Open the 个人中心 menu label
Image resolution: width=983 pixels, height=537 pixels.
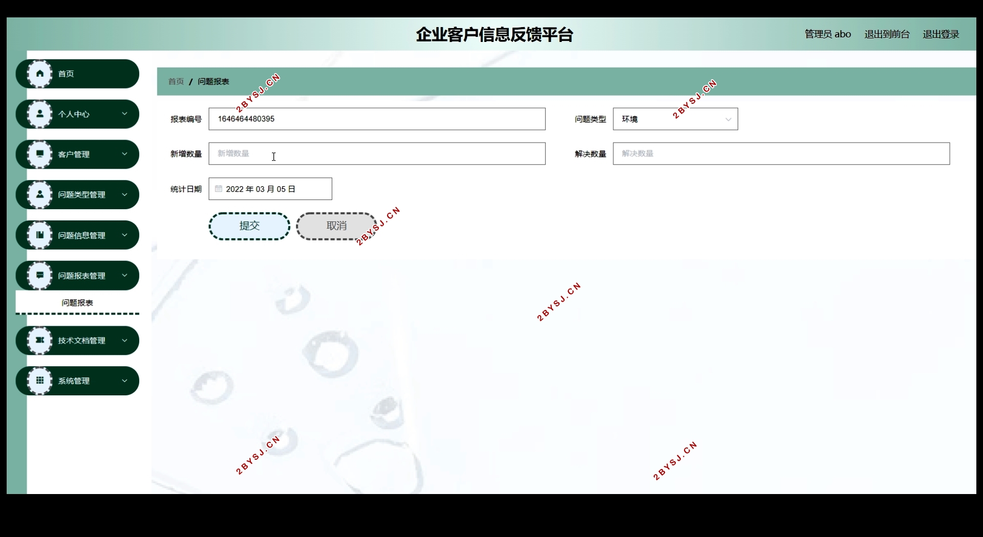click(x=74, y=114)
